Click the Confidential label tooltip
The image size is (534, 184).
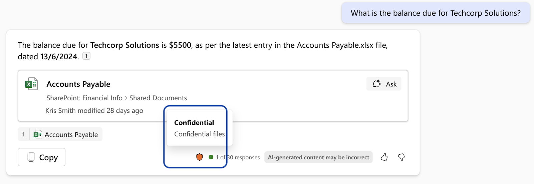200,128
